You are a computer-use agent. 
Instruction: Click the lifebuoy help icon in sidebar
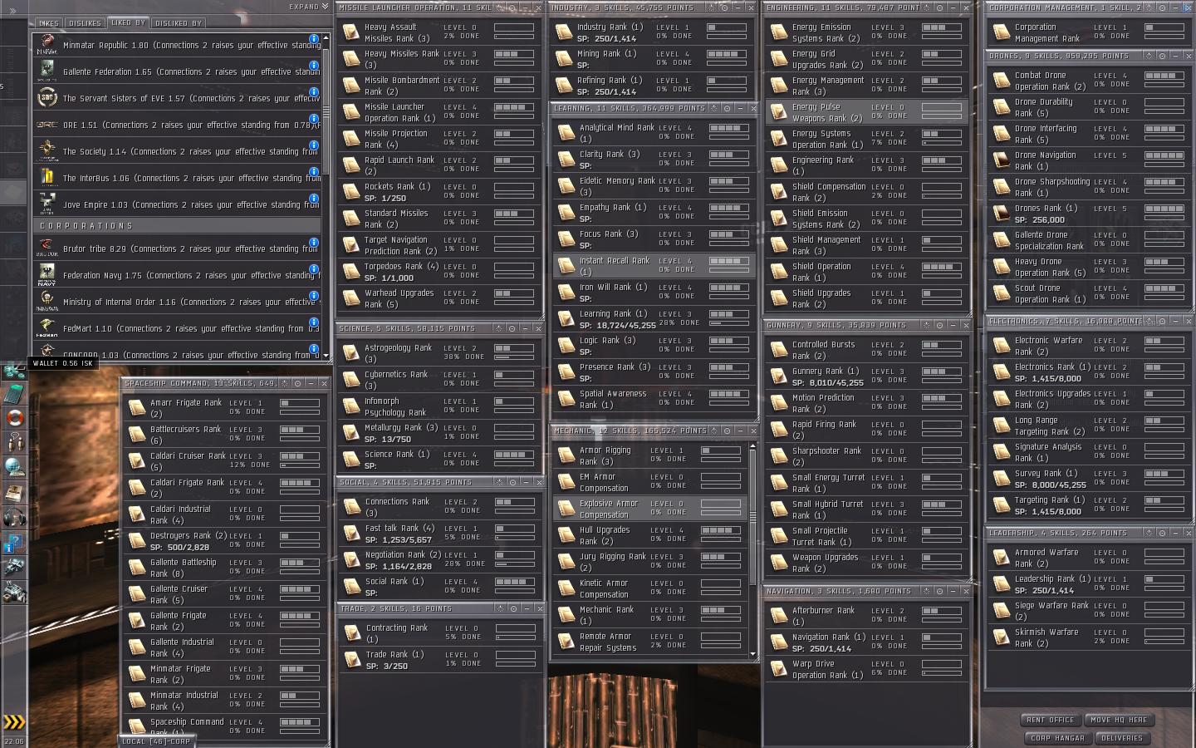tap(13, 417)
